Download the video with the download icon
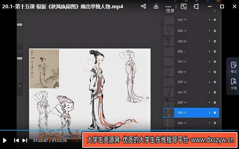This screenshot has height=149, width=239. (x=156, y=6)
